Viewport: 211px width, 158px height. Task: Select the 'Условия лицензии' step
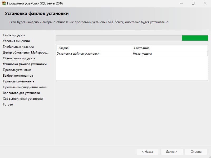point(16,41)
